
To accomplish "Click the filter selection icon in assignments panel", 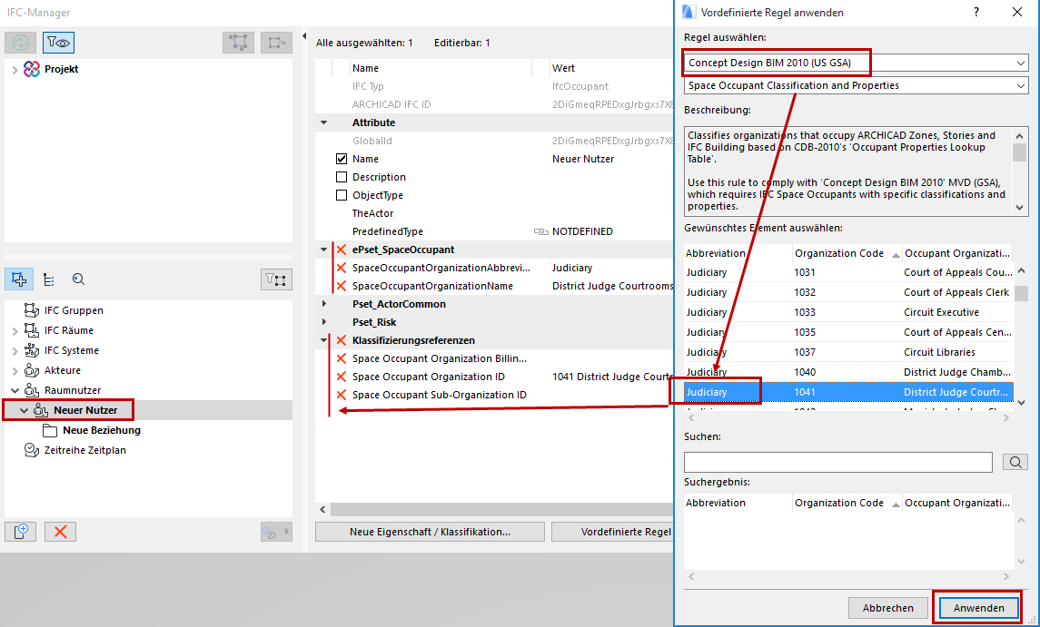I will click(276, 279).
